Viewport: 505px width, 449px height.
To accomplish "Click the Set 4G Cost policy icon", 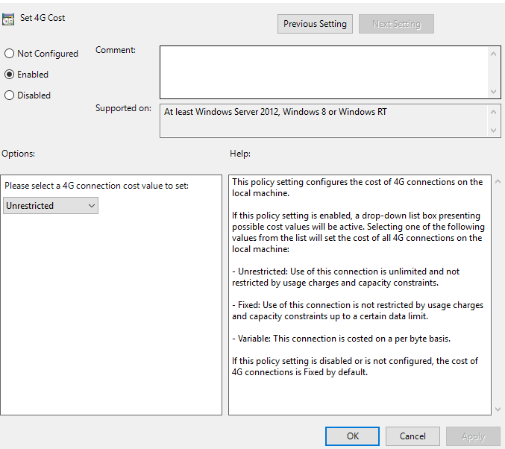I will tap(8, 19).
